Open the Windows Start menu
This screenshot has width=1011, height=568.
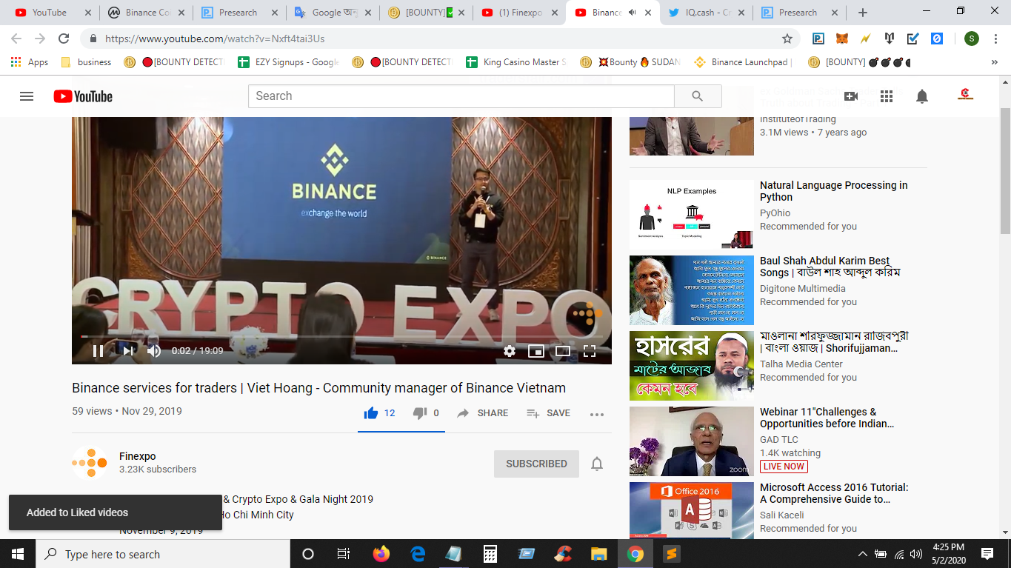coord(18,554)
